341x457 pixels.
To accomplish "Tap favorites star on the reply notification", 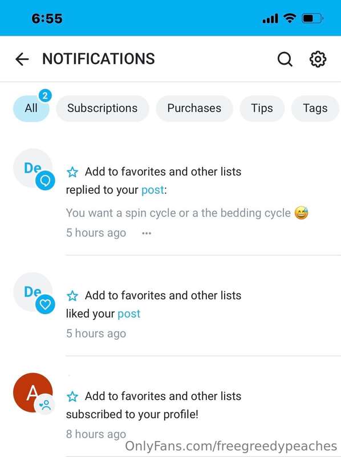I will coord(72,172).
